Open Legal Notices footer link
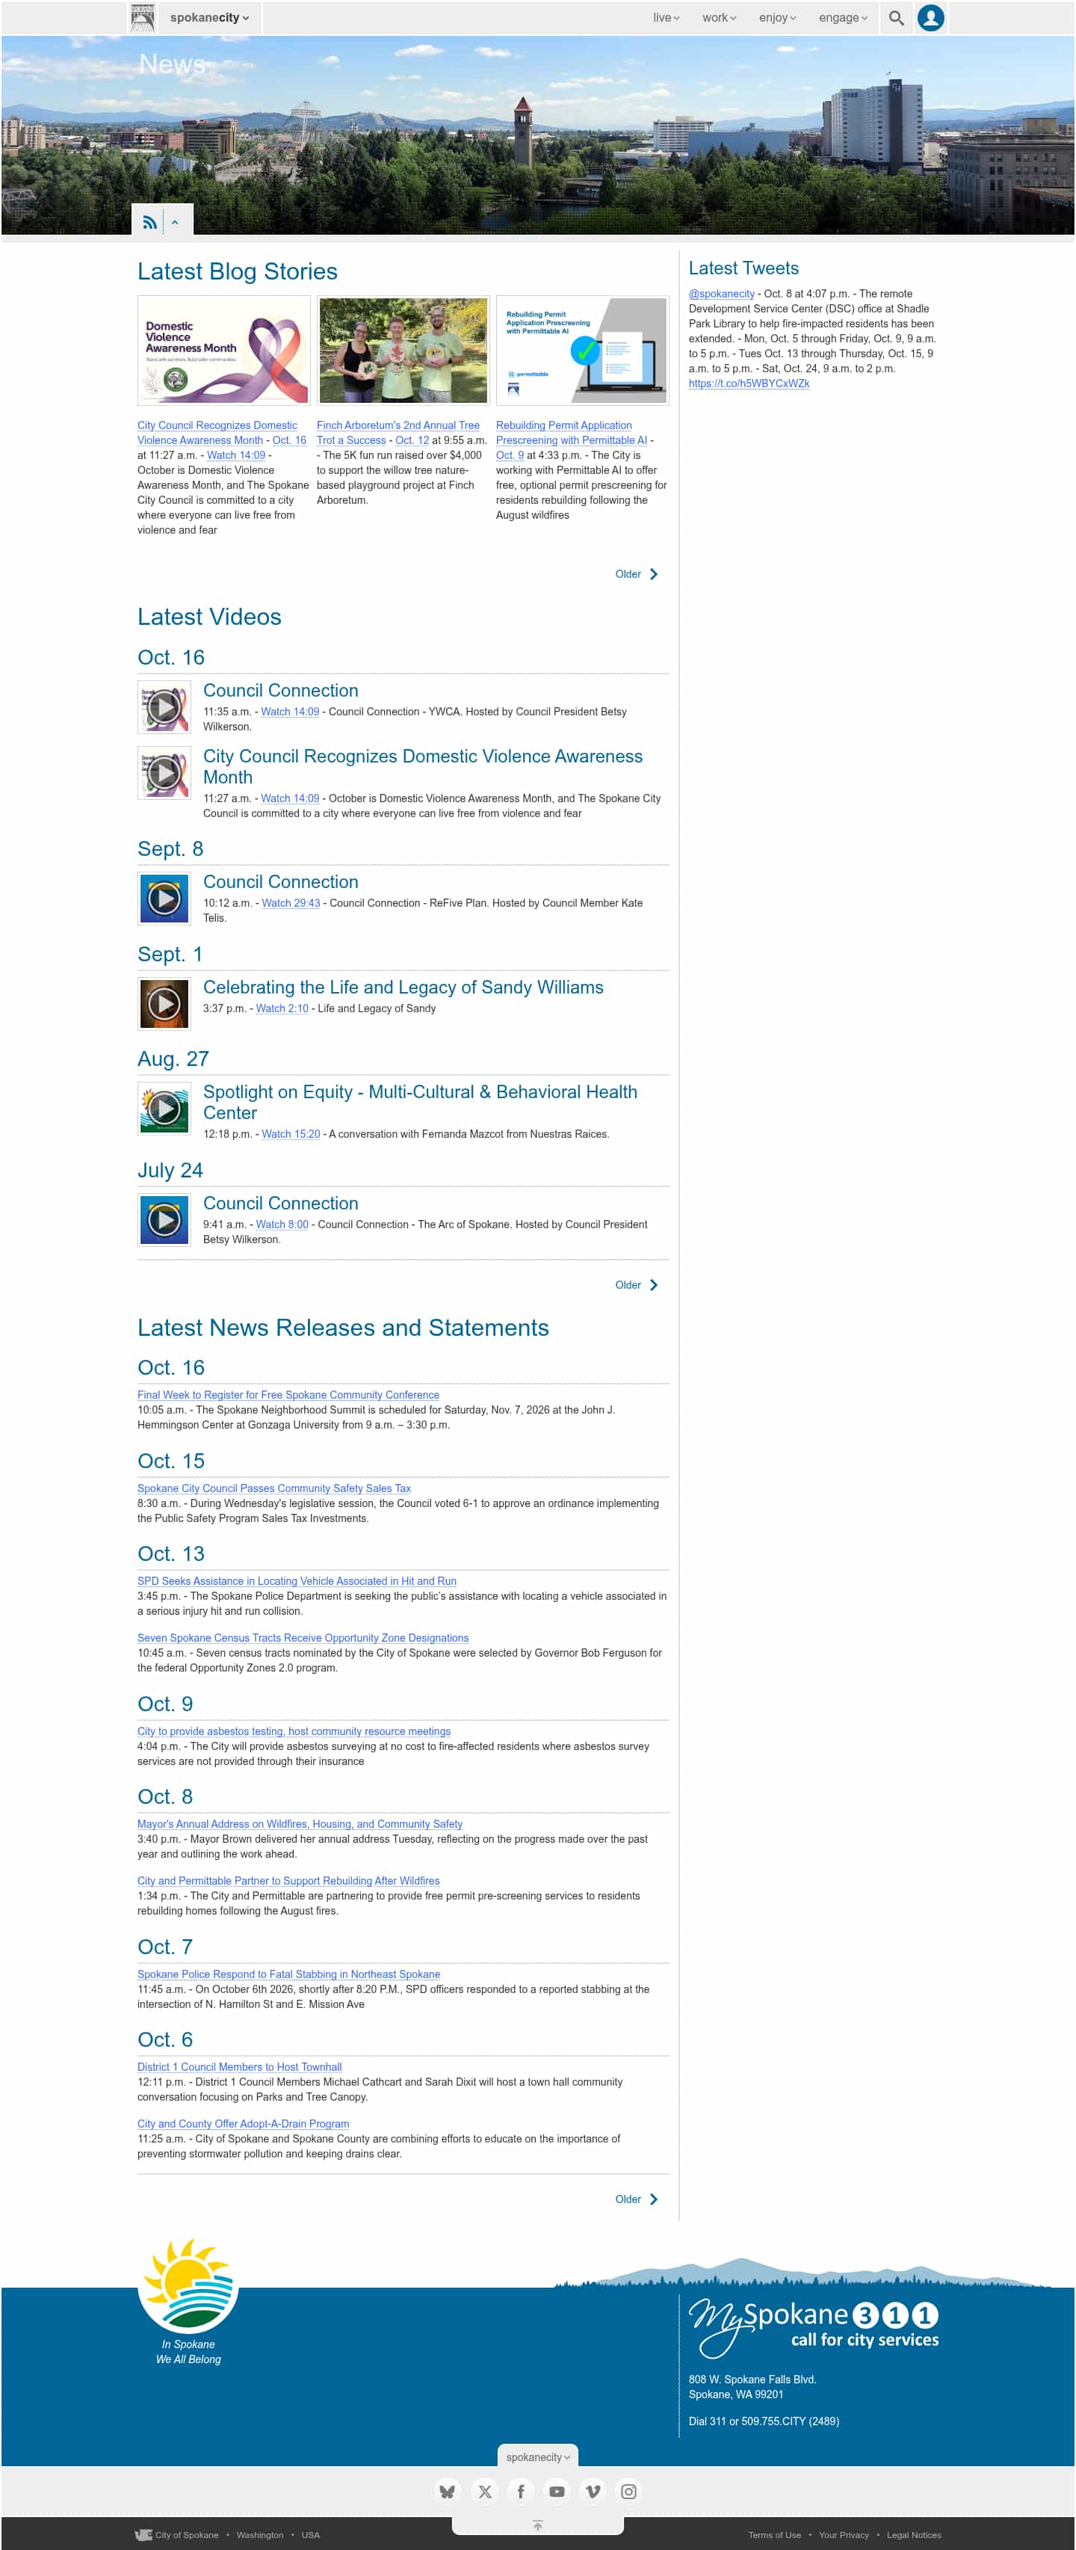 click(x=914, y=2535)
